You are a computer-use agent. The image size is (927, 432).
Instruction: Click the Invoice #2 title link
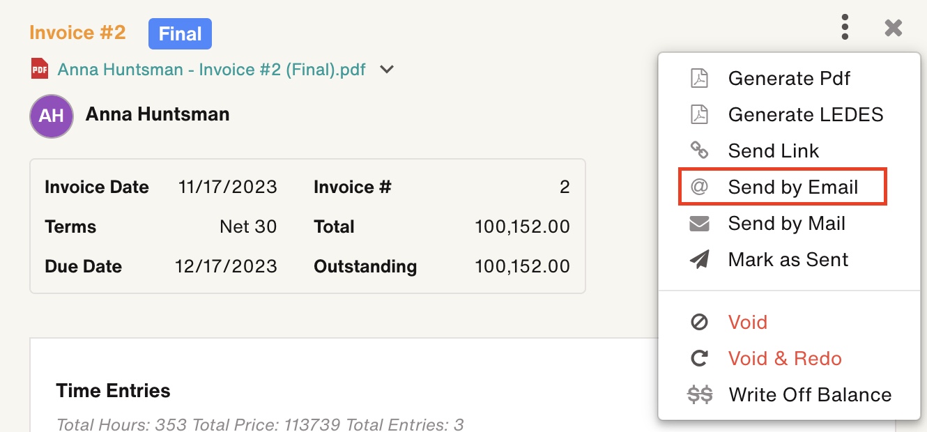77,33
